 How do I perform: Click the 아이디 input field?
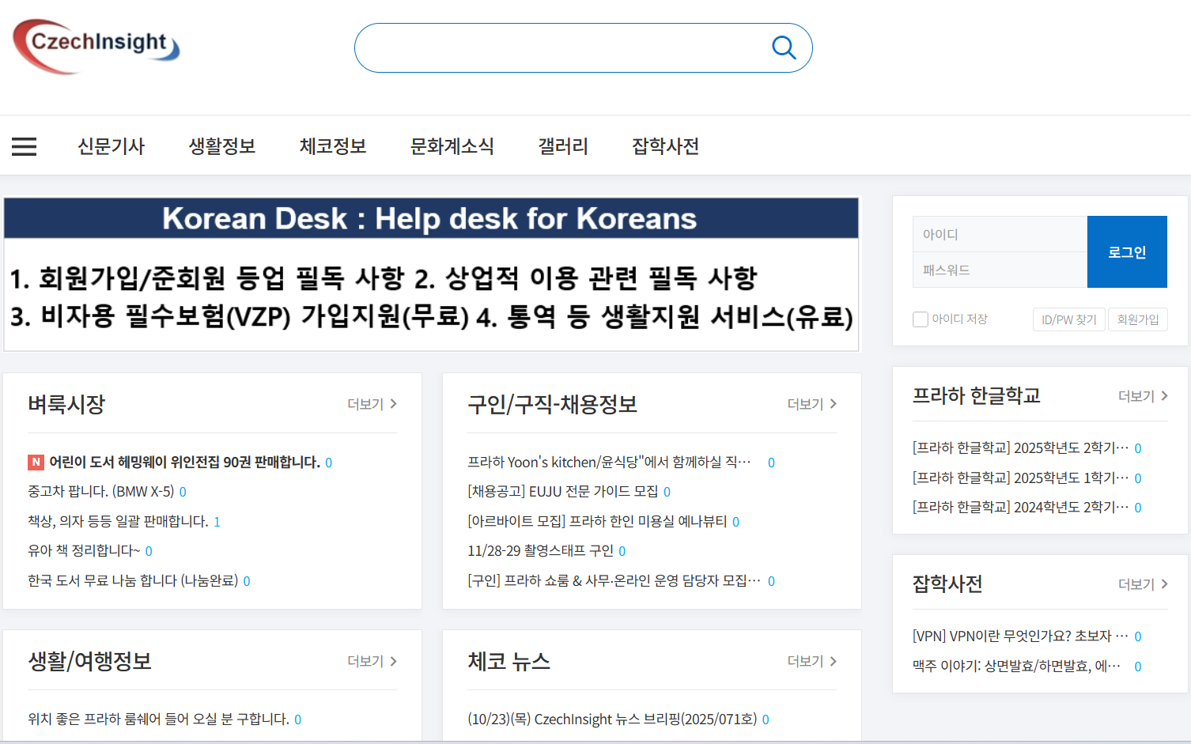1000,234
